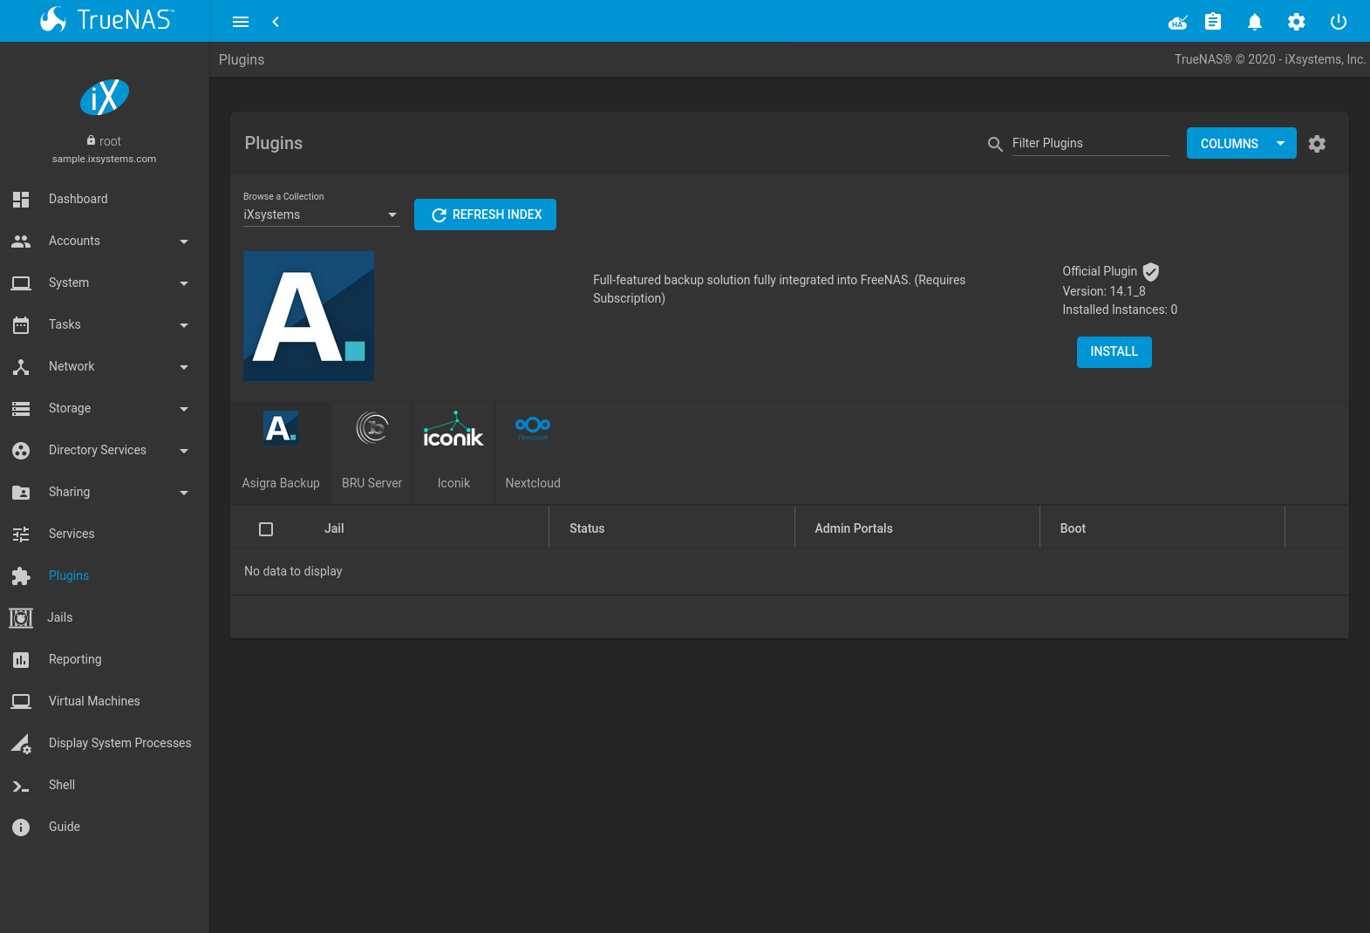Sort by Boot column header
The height and width of the screenshot is (933, 1370).
[x=1073, y=528]
